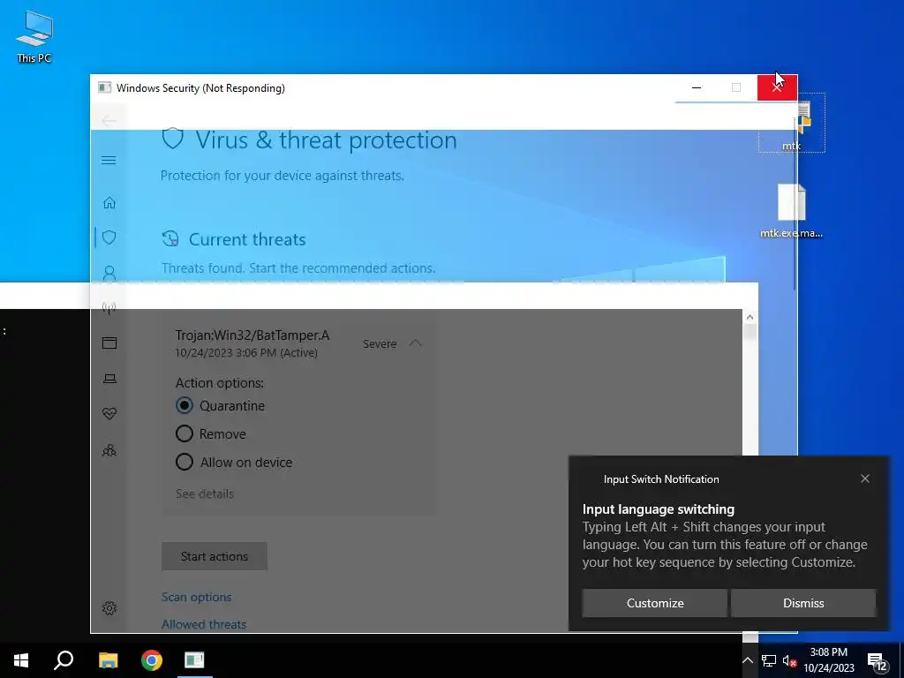Image resolution: width=904 pixels, height=678 pixels.
Task: Open Account protection person icon
Action: click(109, 274)
